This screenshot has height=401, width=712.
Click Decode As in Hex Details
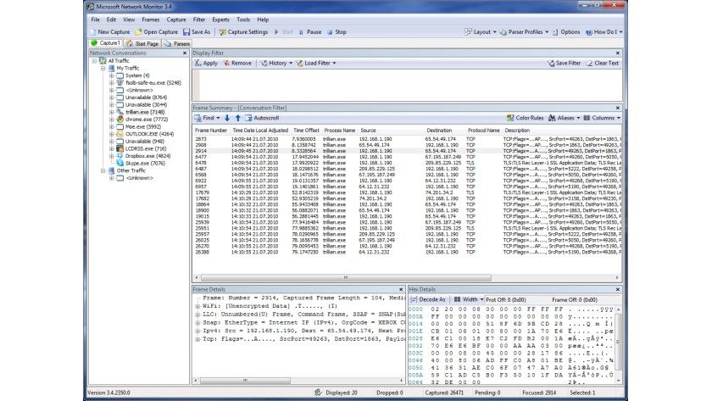pyautogui.click(x=428, y=300)
